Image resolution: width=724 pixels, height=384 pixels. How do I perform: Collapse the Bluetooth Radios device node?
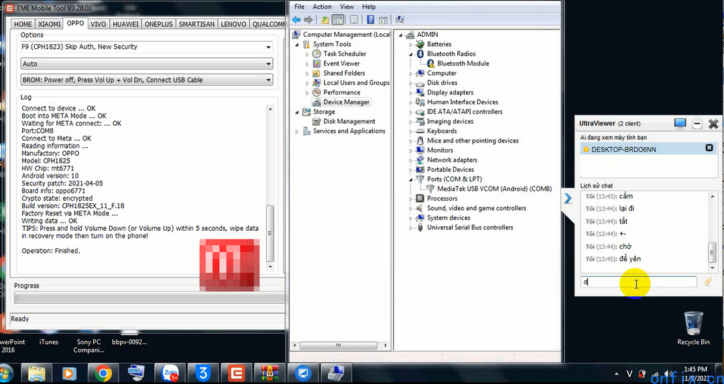coord(410,54)
